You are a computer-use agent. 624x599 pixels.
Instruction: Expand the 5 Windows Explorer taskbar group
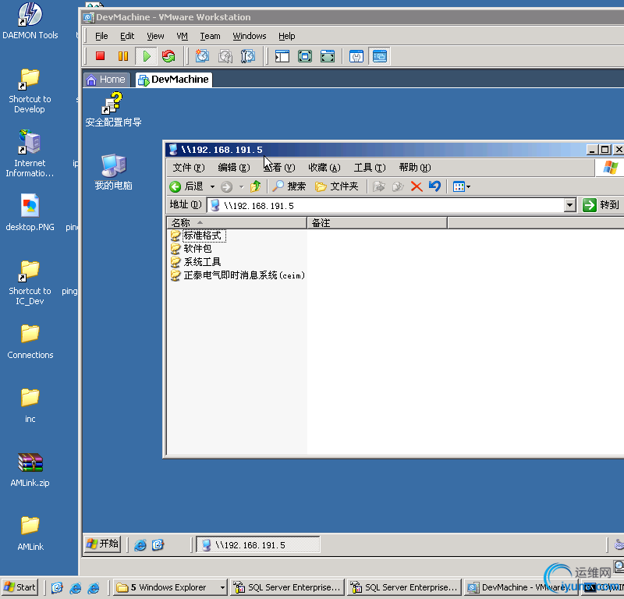coord(222,587)
